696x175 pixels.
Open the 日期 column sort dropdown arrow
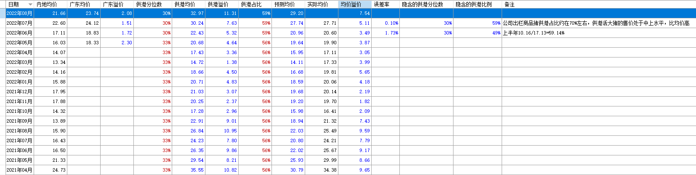click(30, 4)
